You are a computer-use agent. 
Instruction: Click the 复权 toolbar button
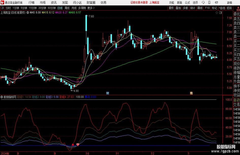click(x=171, y=8)
